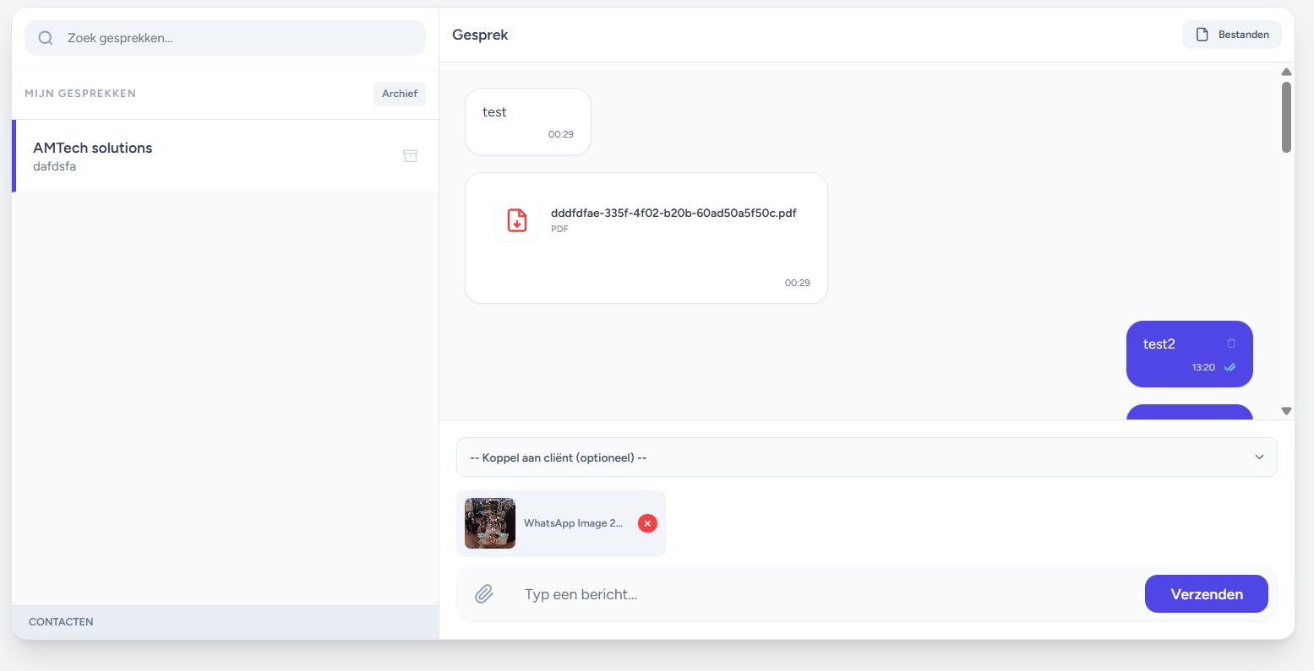Click the double checkmark on the test2 message
The height and width of the screenshot is (671, 1314).
click(1230, 367)
